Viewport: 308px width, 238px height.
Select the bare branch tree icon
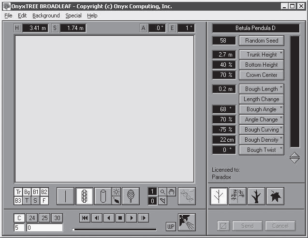219,196
